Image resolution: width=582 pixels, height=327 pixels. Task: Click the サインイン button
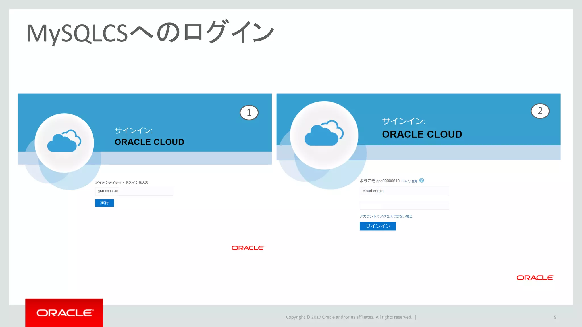point(377,226)
